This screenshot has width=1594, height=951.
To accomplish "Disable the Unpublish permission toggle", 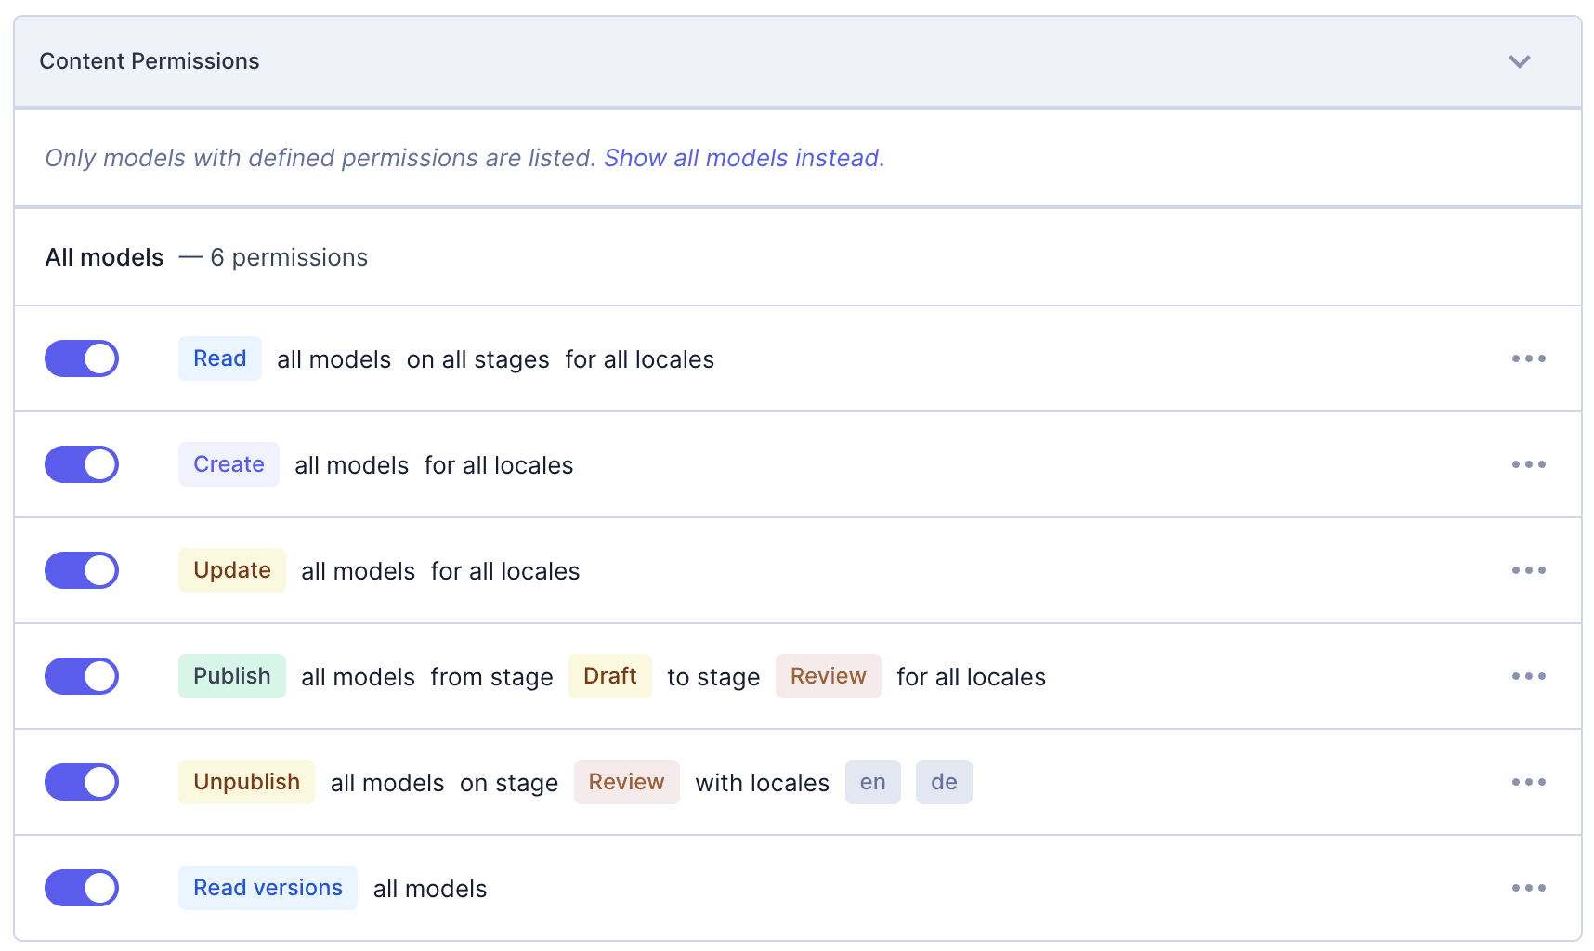I will pos(82,782).
